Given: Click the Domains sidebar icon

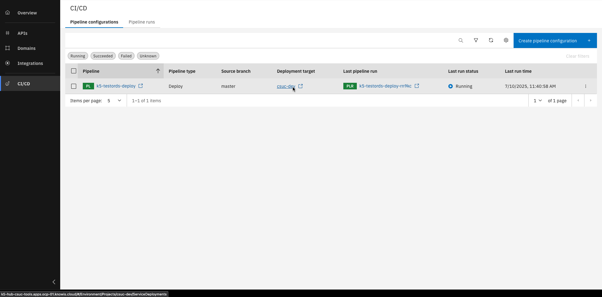Looking at the screenshot, I should click(x=8, y=48).
